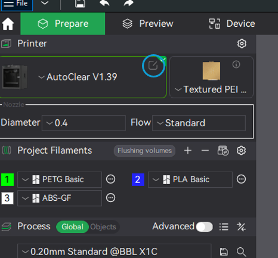Toggle the Advanced mode switch
Screen dimensions: 278x258
pyautogui.click(x=204, y=226)
